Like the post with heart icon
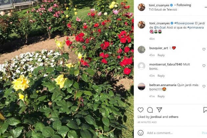Screen dimensions: 207x138 [x=141, y=110]
